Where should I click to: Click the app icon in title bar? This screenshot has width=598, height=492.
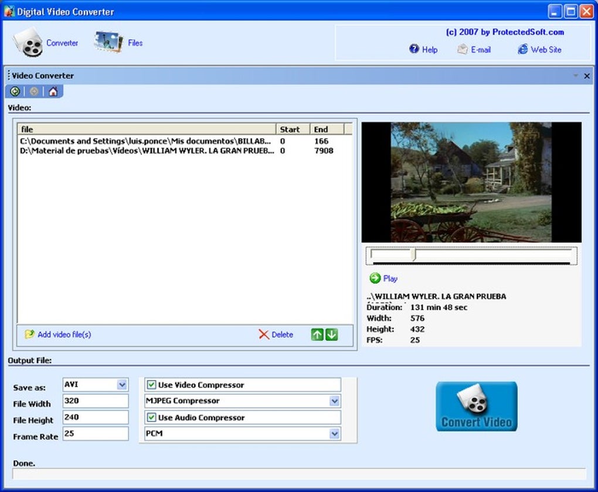pyautogui.click(x=9, y=12)
